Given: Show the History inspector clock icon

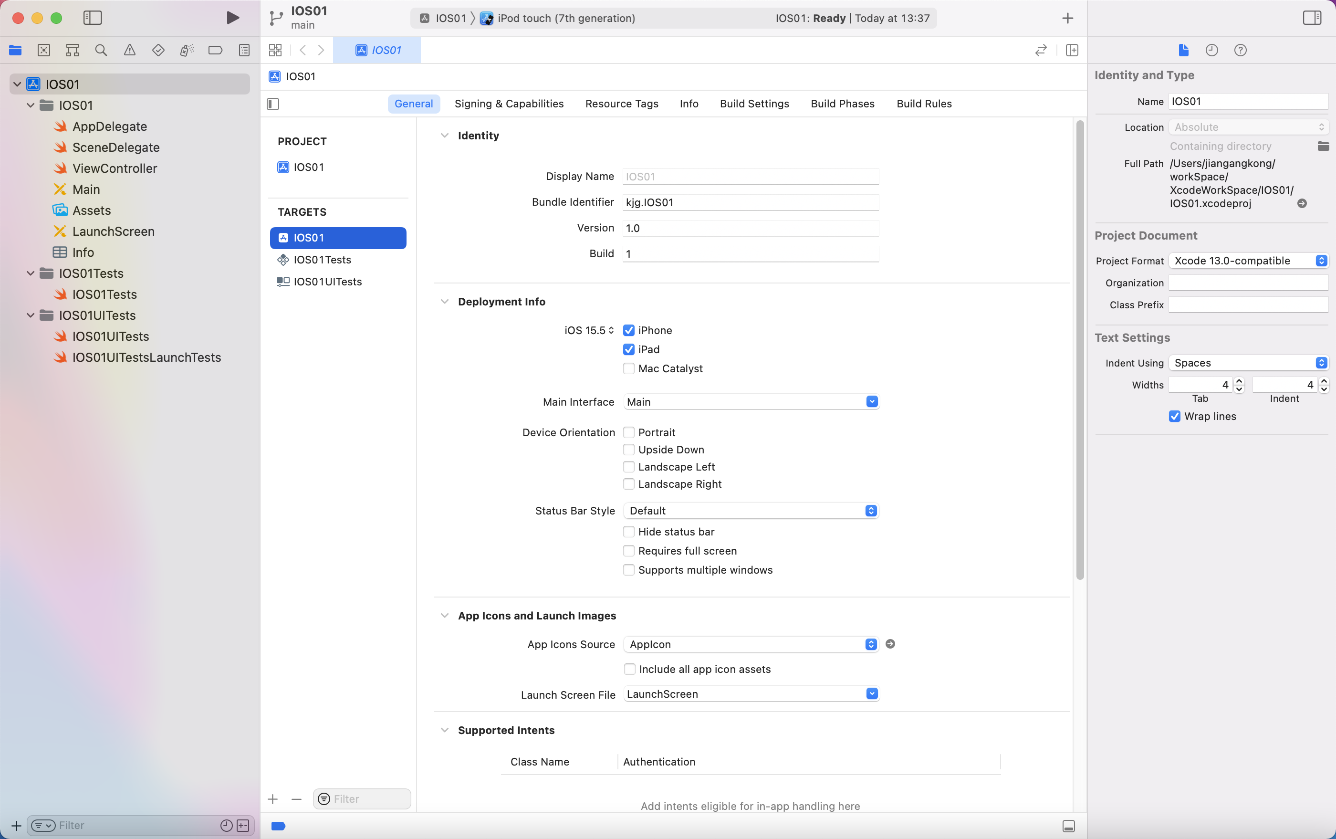Looking at the screenshot, I should pos(1212,51).
